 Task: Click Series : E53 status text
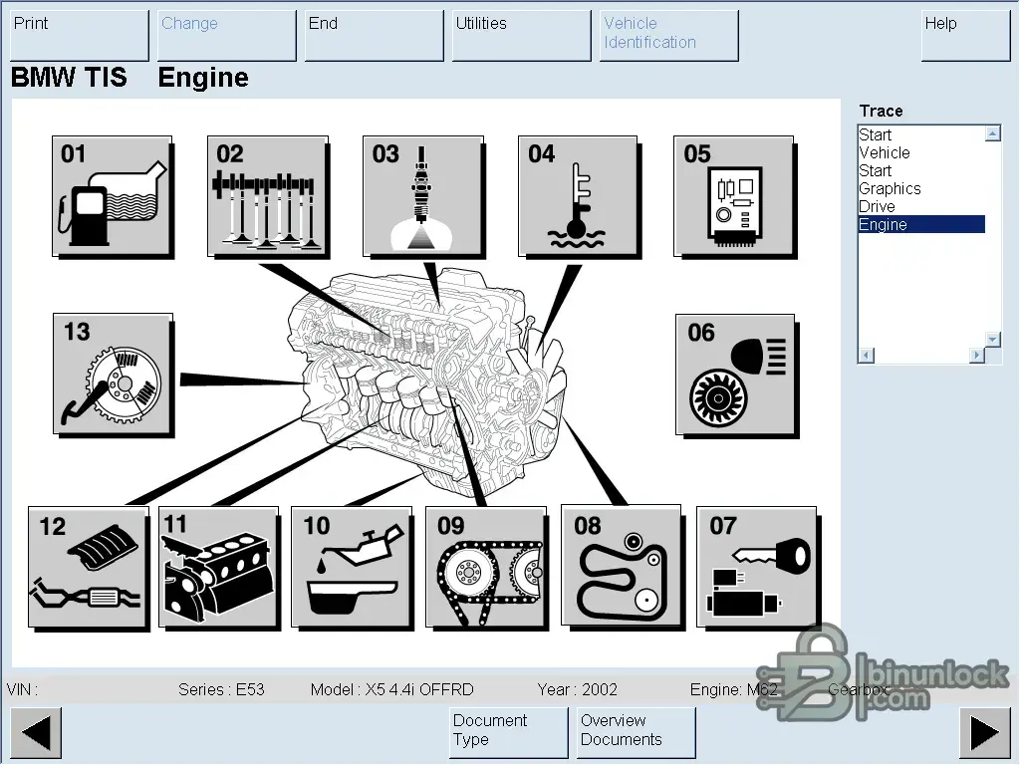(221, 689)
